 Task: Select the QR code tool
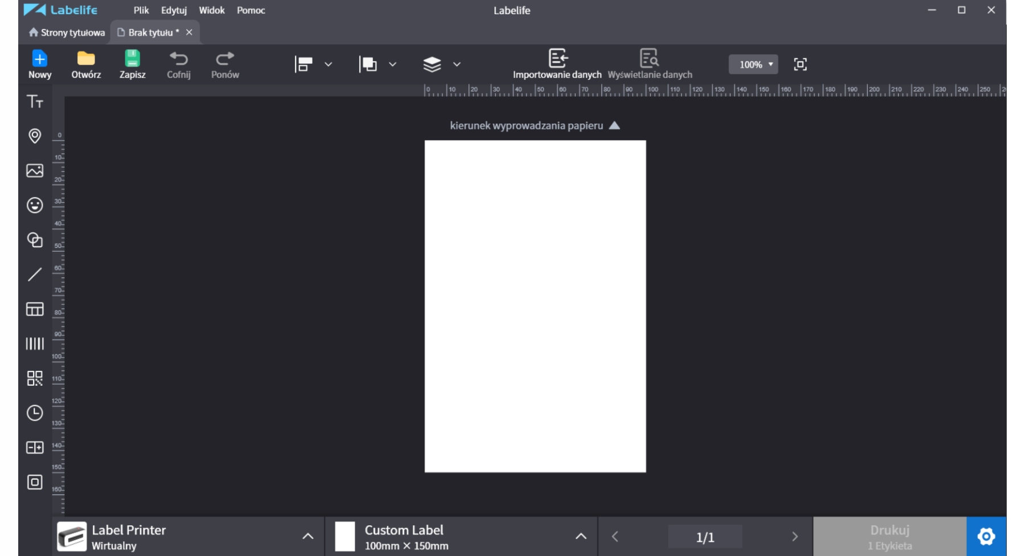click(x=35, y=378)
